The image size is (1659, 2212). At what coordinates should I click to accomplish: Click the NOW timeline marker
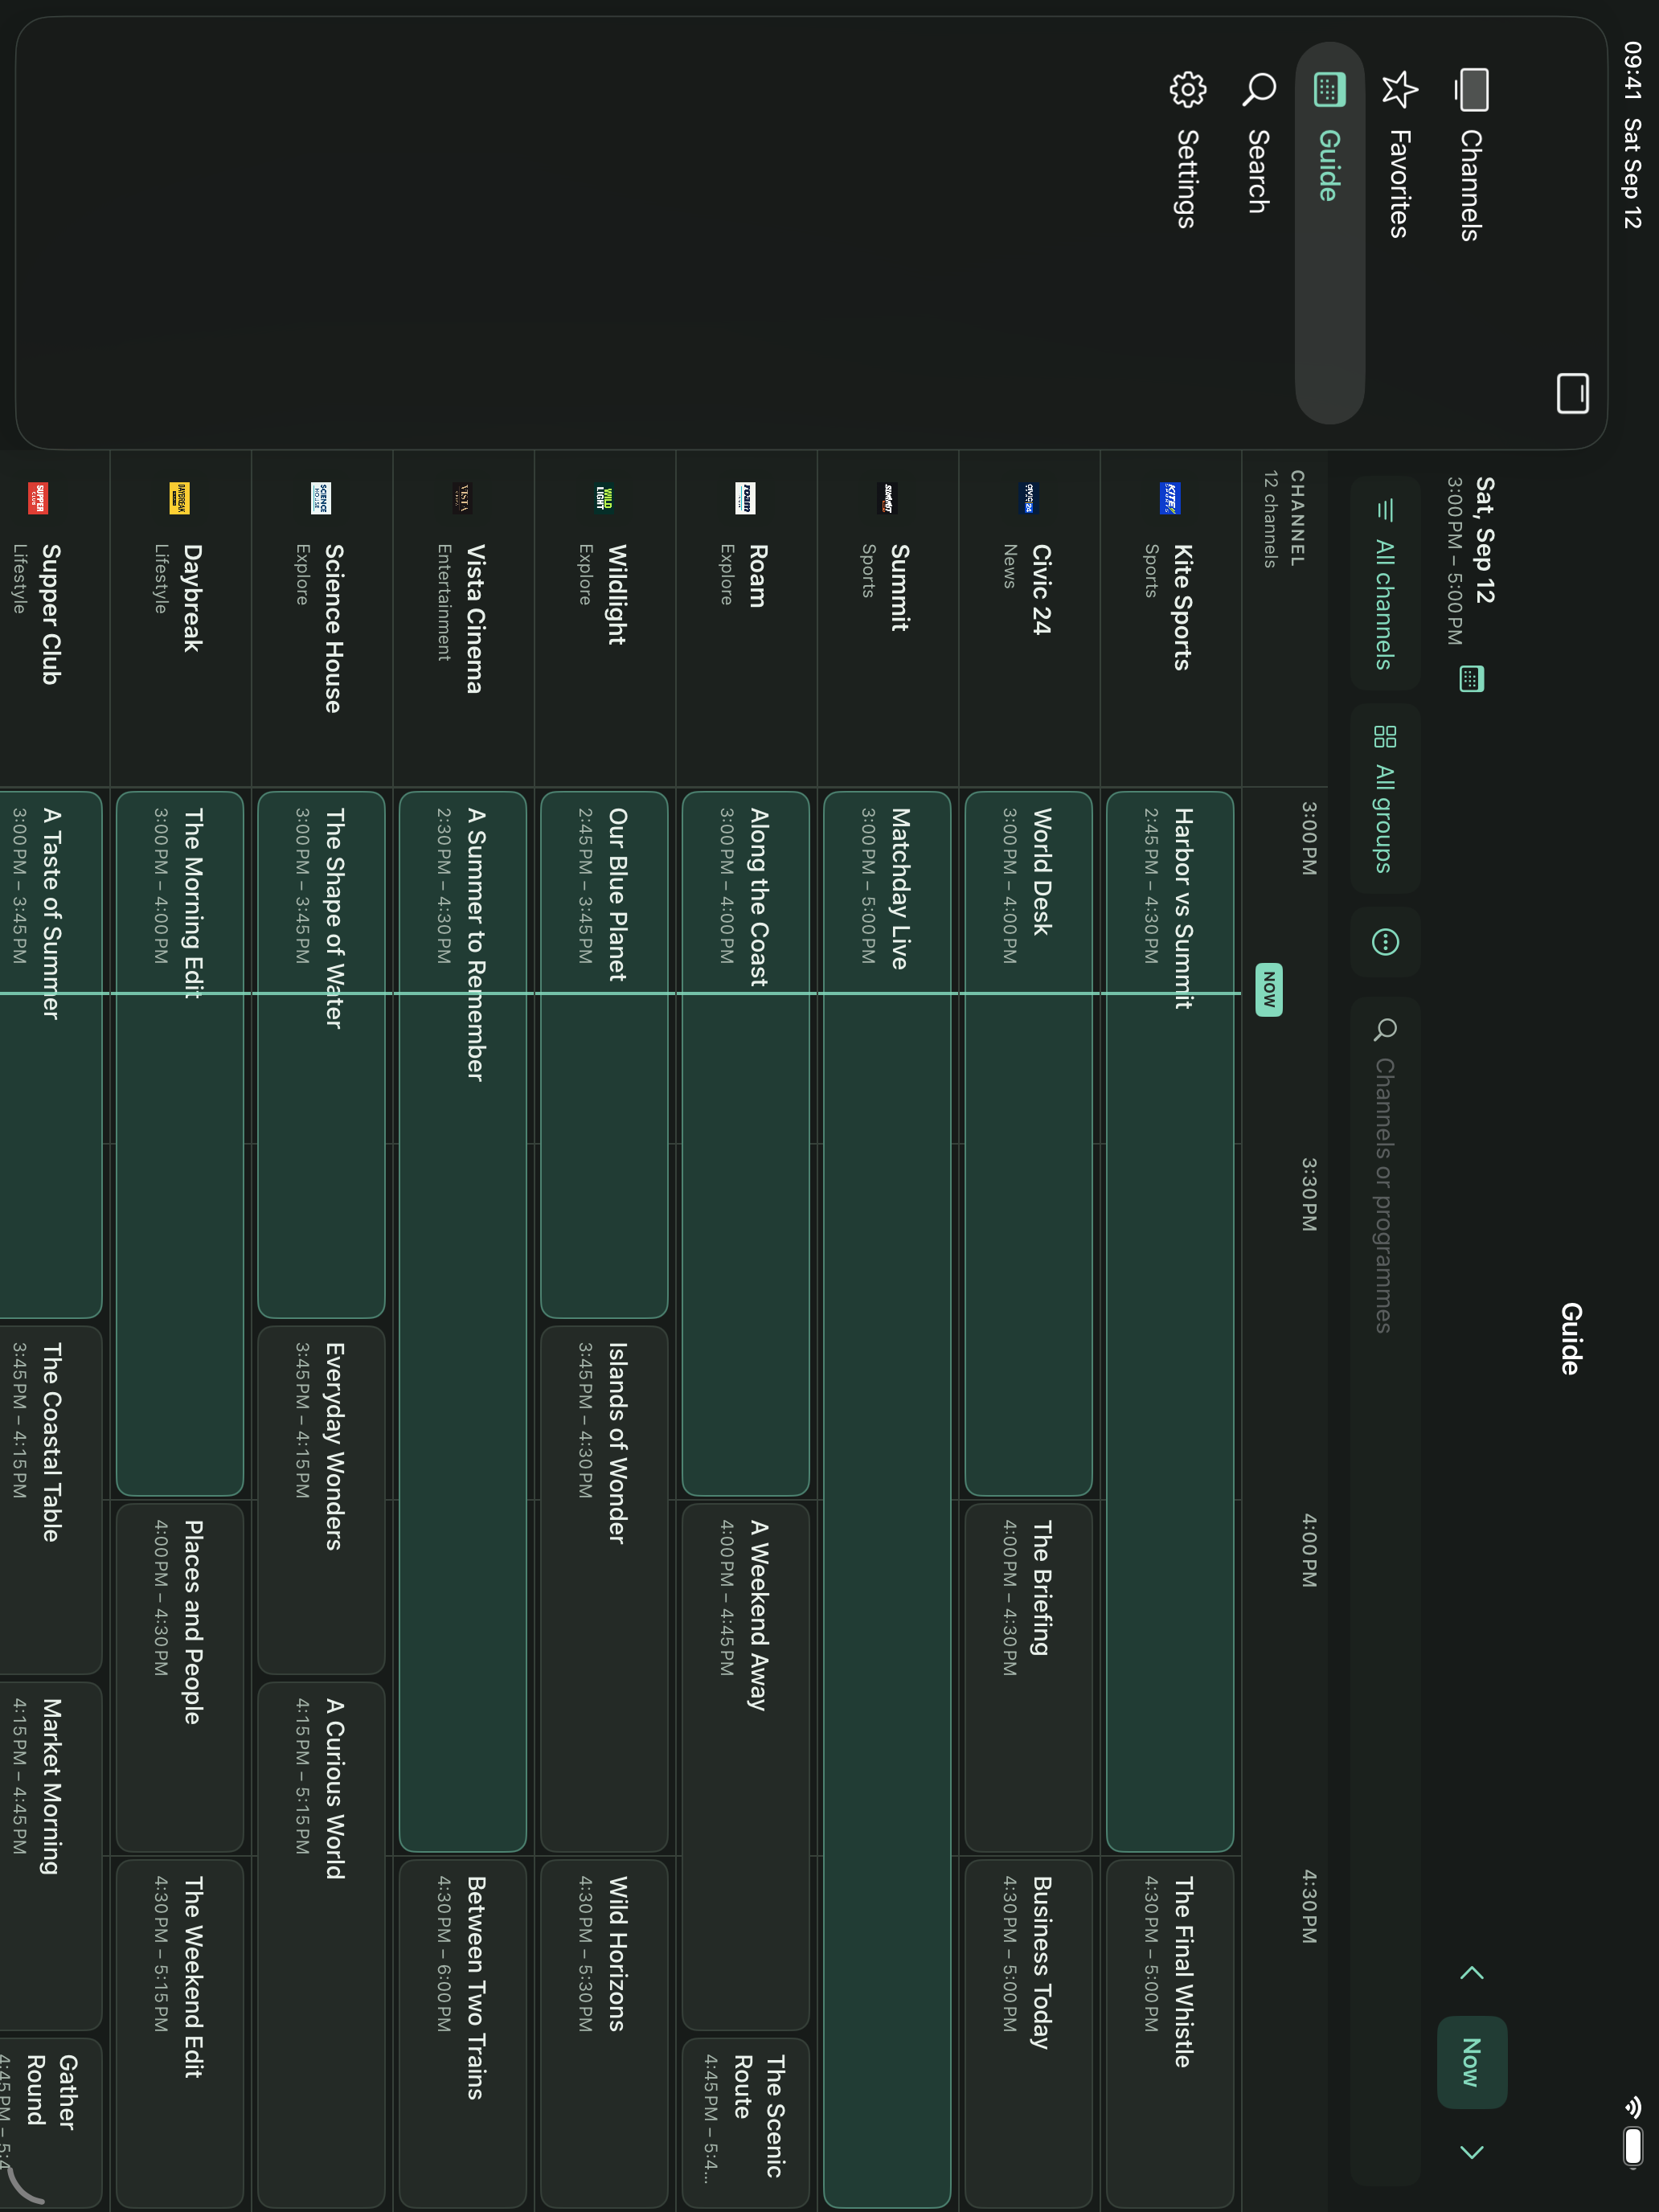1269,990
